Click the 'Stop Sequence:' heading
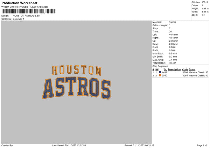The height and width of the screenshot is (148, 210). click(160, 66)
